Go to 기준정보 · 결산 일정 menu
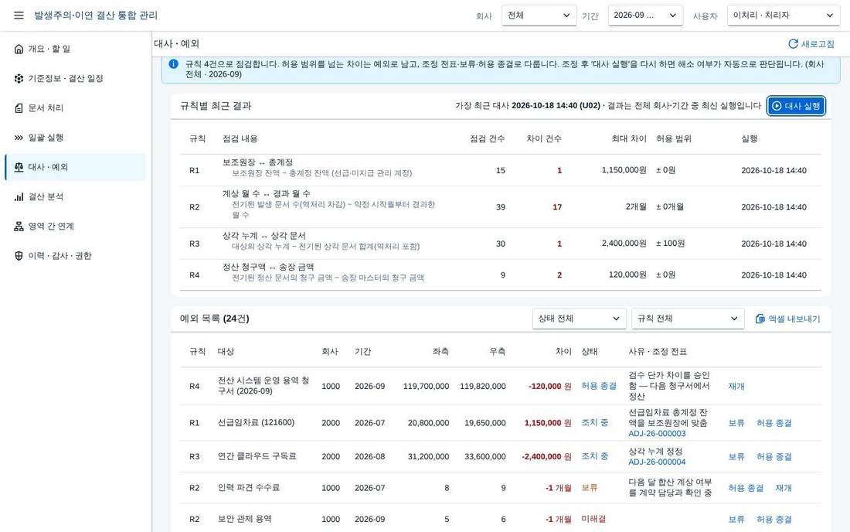850x532 pixels. pyautogui.click(x=76, y=79)
